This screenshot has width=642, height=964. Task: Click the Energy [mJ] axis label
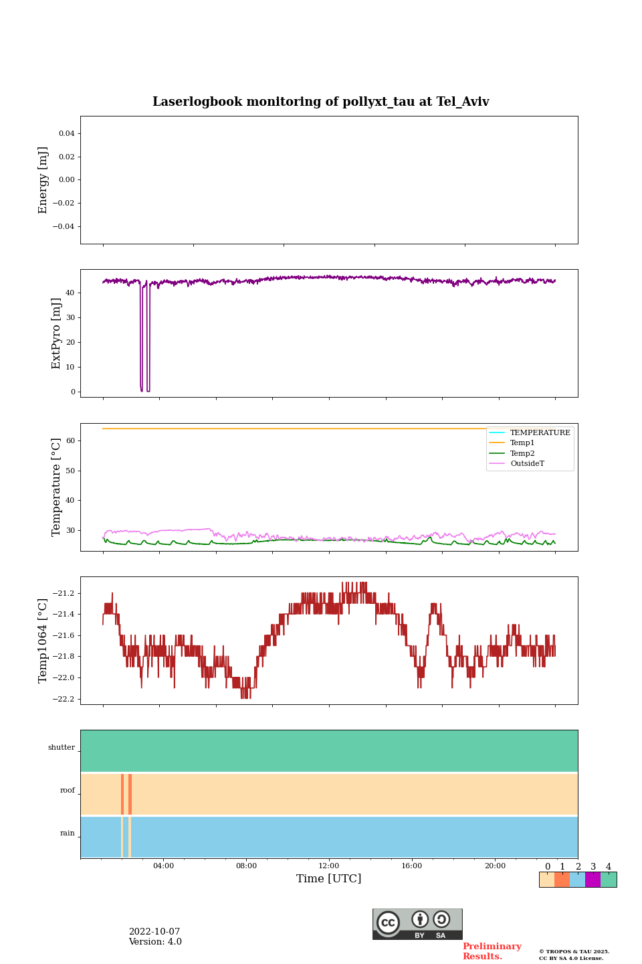click(43, 180)
